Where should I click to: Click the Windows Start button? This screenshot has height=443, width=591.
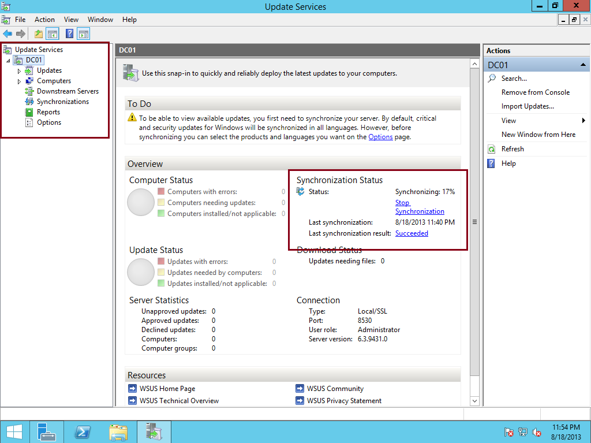point(14,432)
